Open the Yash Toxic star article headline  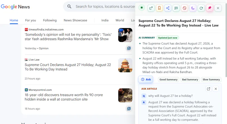click(68, 37)
